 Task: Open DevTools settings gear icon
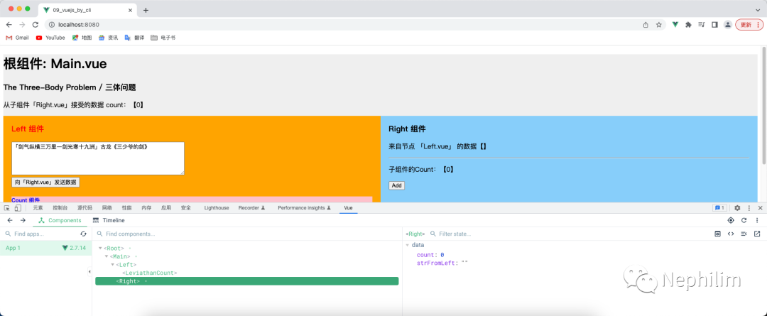pyautogui.click(x=737, y=208)
